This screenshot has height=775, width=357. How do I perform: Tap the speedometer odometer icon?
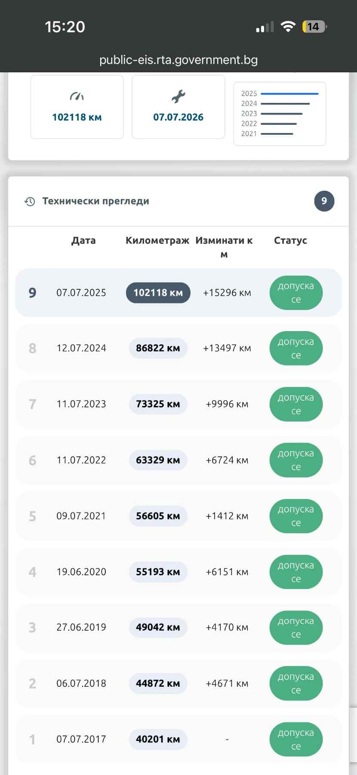(77, 96)
